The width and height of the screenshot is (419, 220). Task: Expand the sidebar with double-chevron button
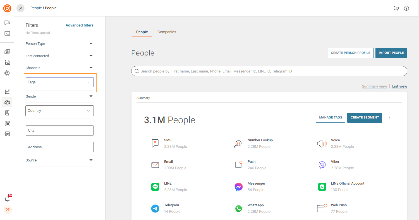click(x=21, y=8)
